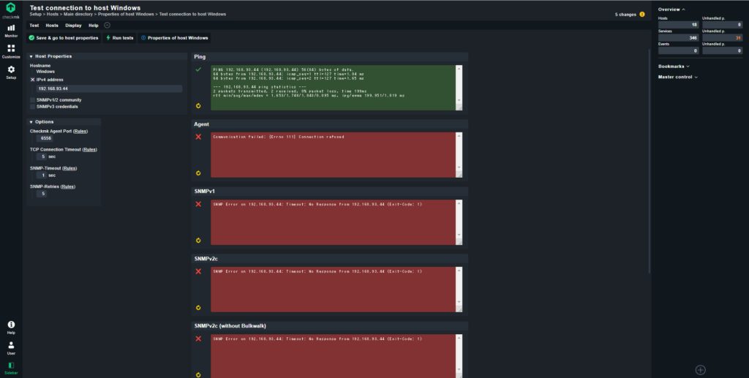Click the circular show-more arrow beside Help menu
The image size is (749, 378).
click(x=107, y=26)
